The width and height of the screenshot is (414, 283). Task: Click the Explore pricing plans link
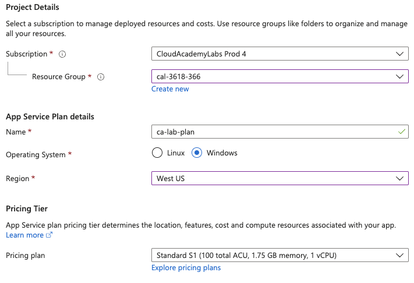(x=186, y=268)
